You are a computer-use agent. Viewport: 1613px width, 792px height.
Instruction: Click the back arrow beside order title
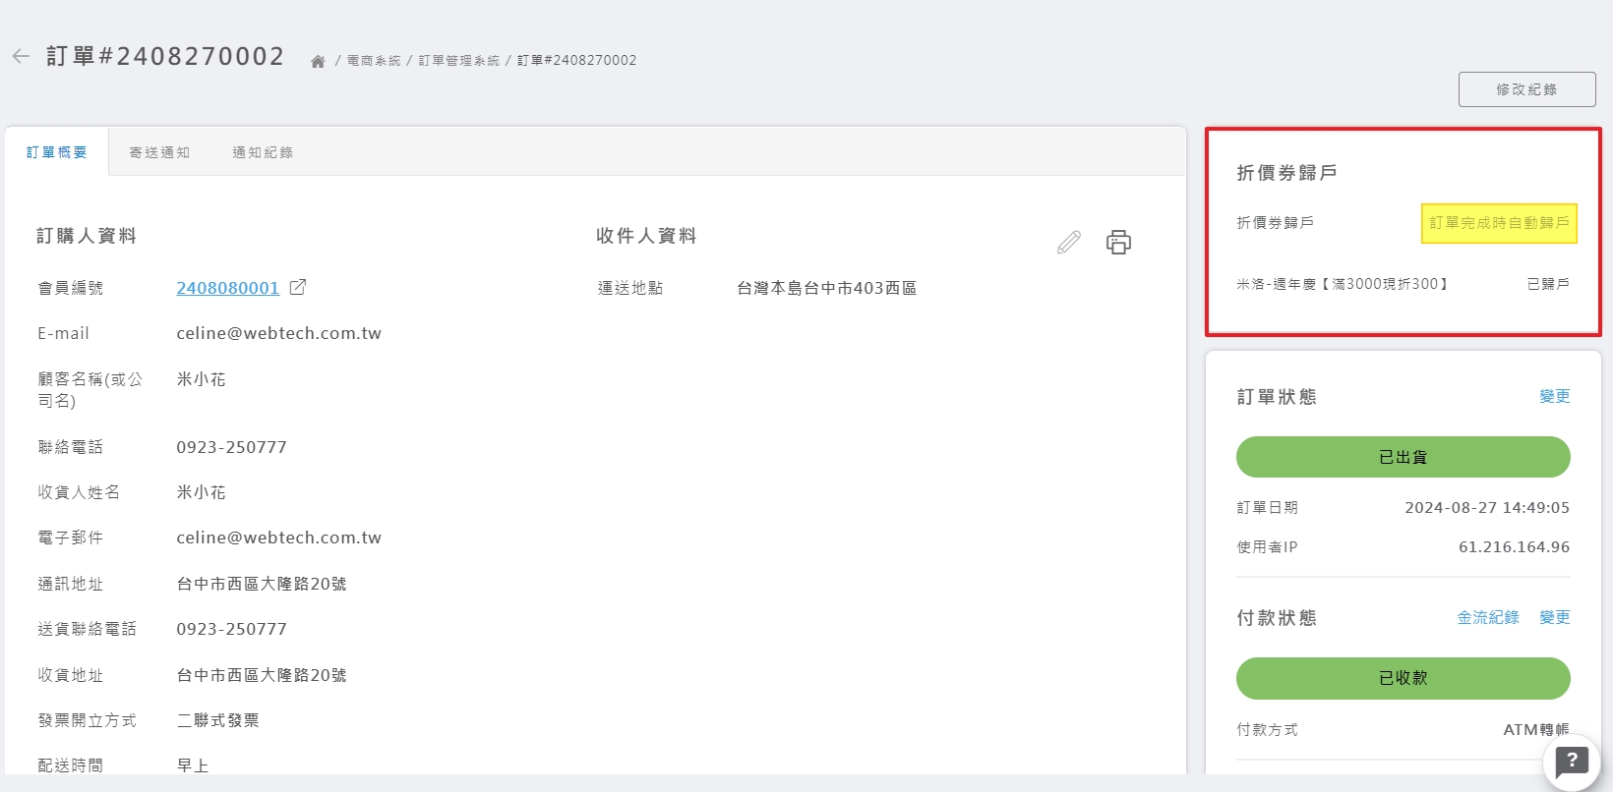coord(21,56)
